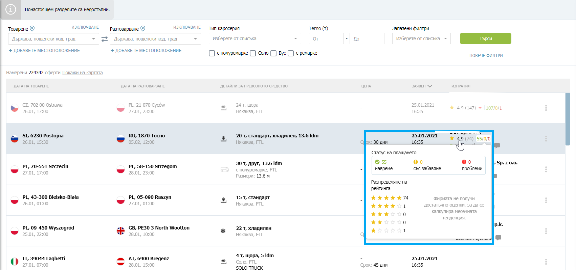Click the rating star in the Ostrawa row

click(452, 108)
